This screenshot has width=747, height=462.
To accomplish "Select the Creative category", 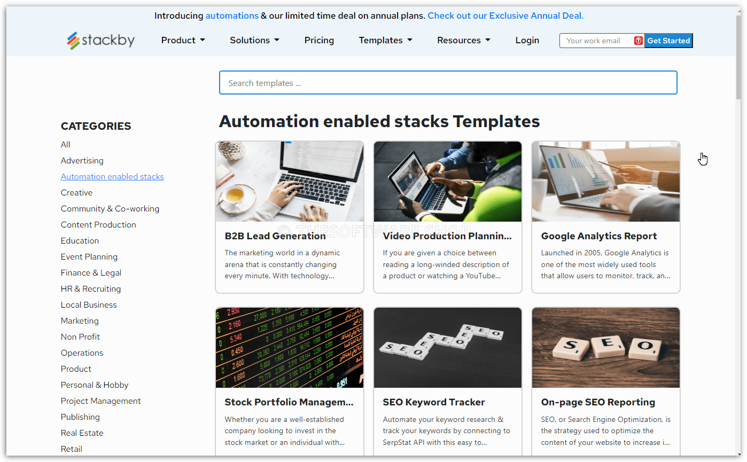I will click(x=76, y=192).
